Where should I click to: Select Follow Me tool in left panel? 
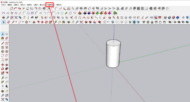[7, 69]
